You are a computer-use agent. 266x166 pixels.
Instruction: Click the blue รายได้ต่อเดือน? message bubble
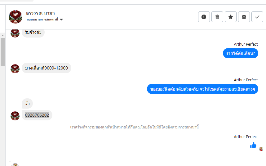(240, 53)
